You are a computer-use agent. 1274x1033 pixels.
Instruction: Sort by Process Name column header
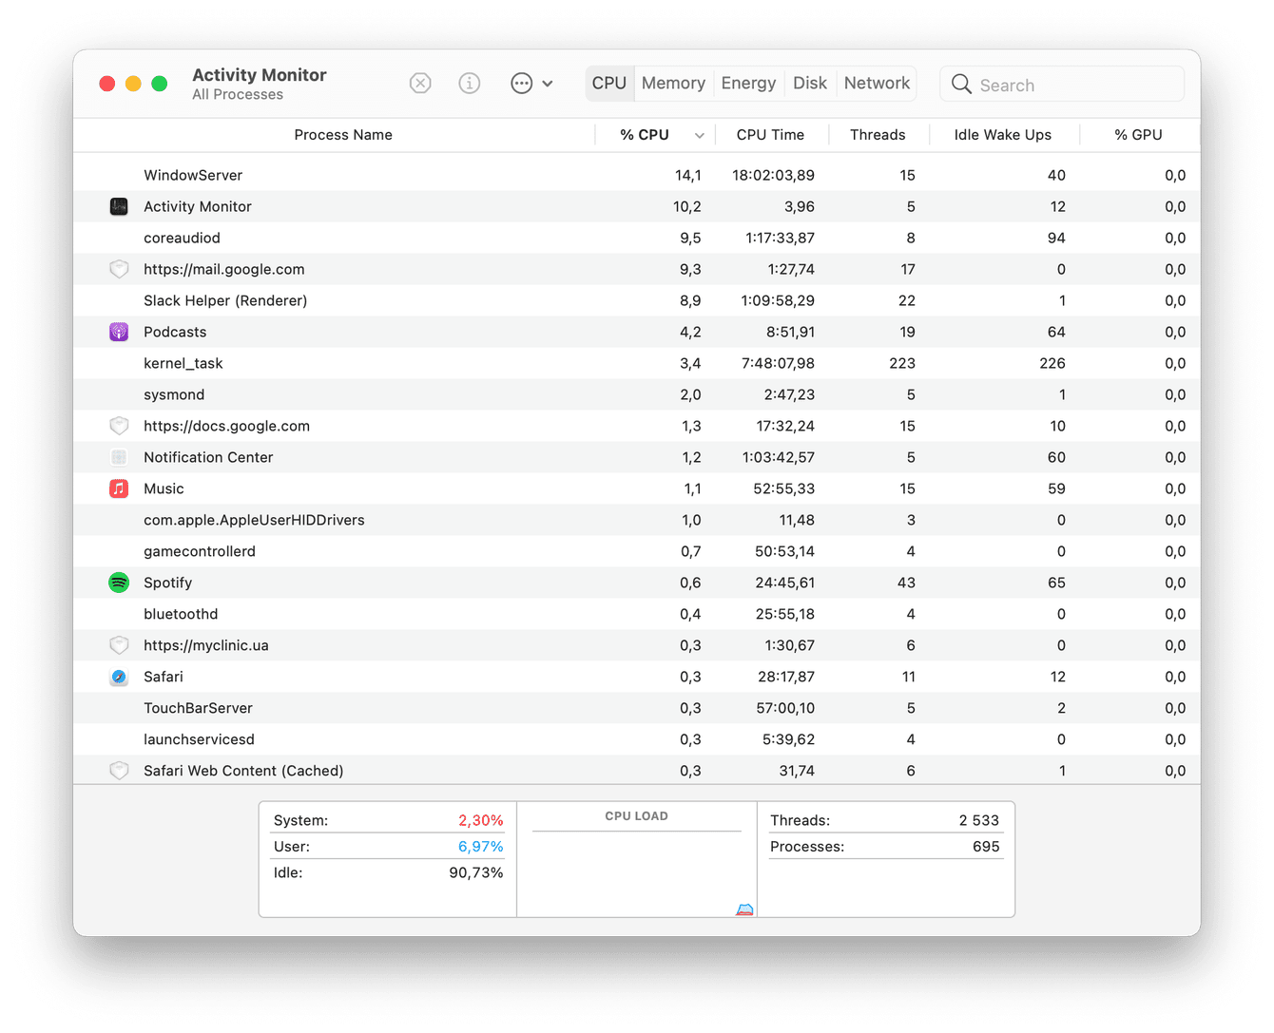[343, 135]
